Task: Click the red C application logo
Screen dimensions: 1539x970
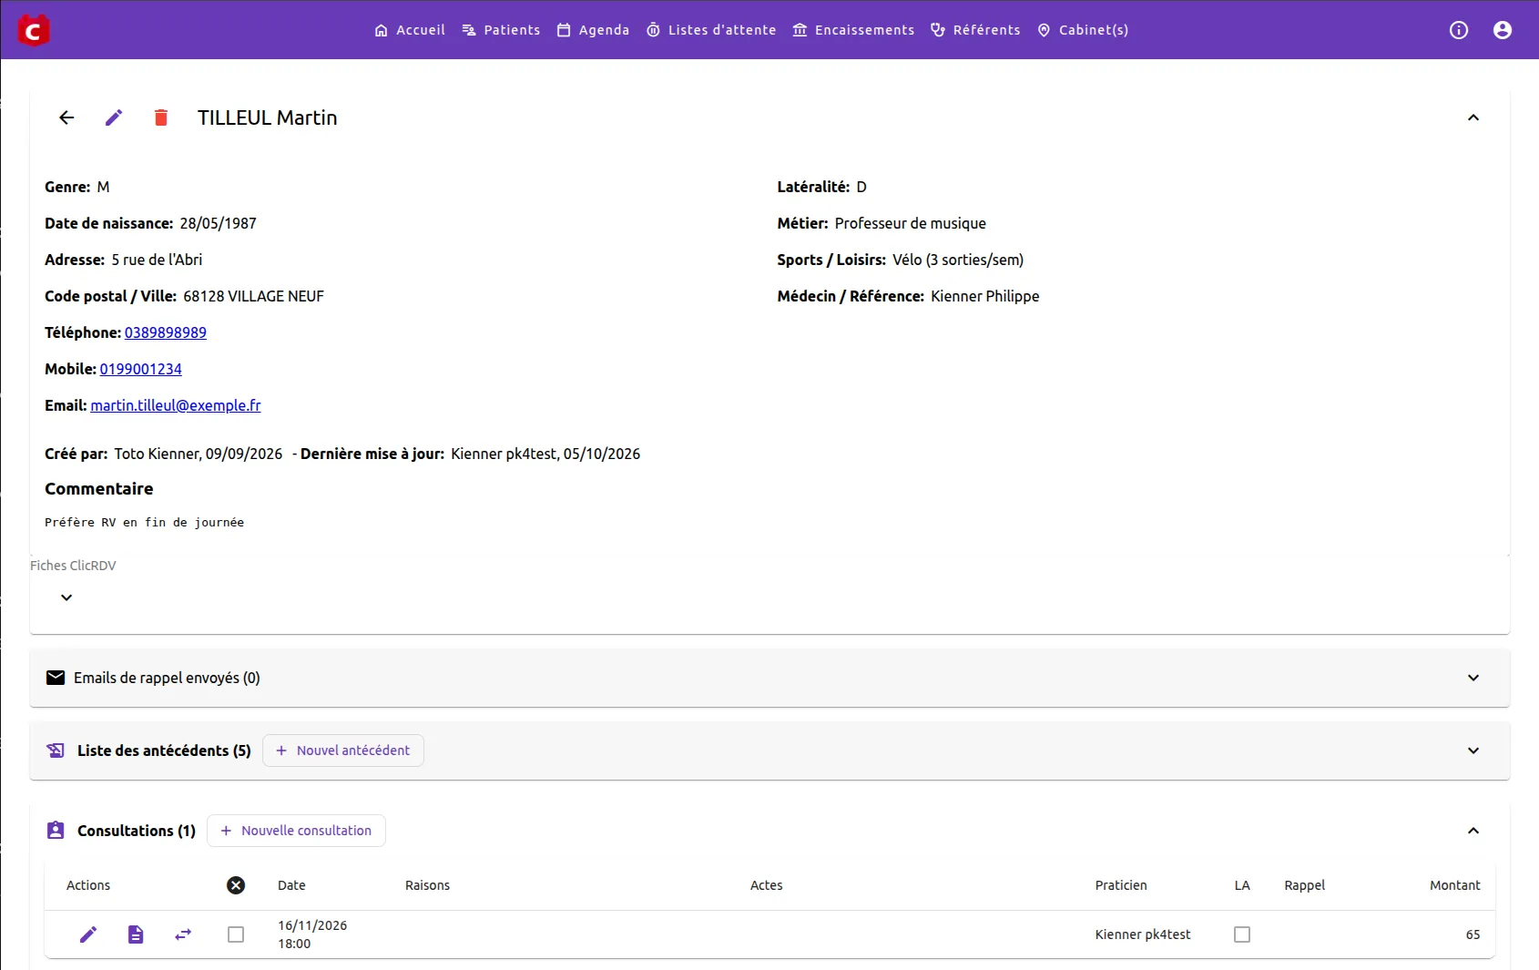Action: [x=34, y=30]
